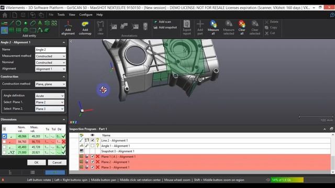Open the Alignment dropdown showing Alignment 1
This screenshot has width=335, height=188.
50,69
